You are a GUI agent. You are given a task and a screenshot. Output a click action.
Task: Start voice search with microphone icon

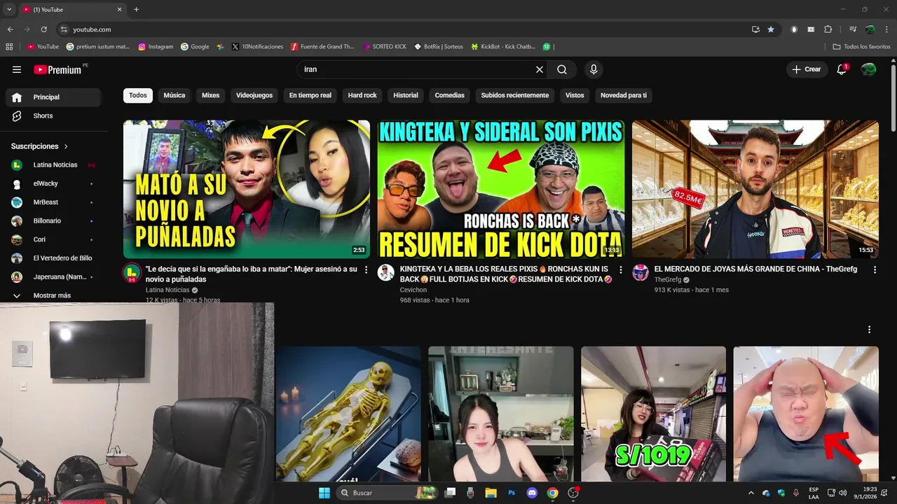tap(594, 69)
